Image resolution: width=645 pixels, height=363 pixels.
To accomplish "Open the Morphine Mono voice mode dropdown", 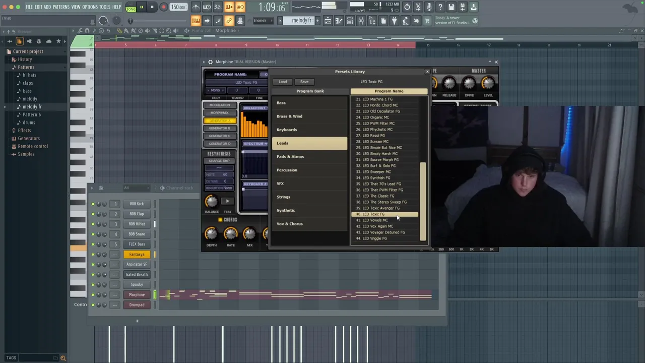I will pyautogui.click(x=215, y=90).
